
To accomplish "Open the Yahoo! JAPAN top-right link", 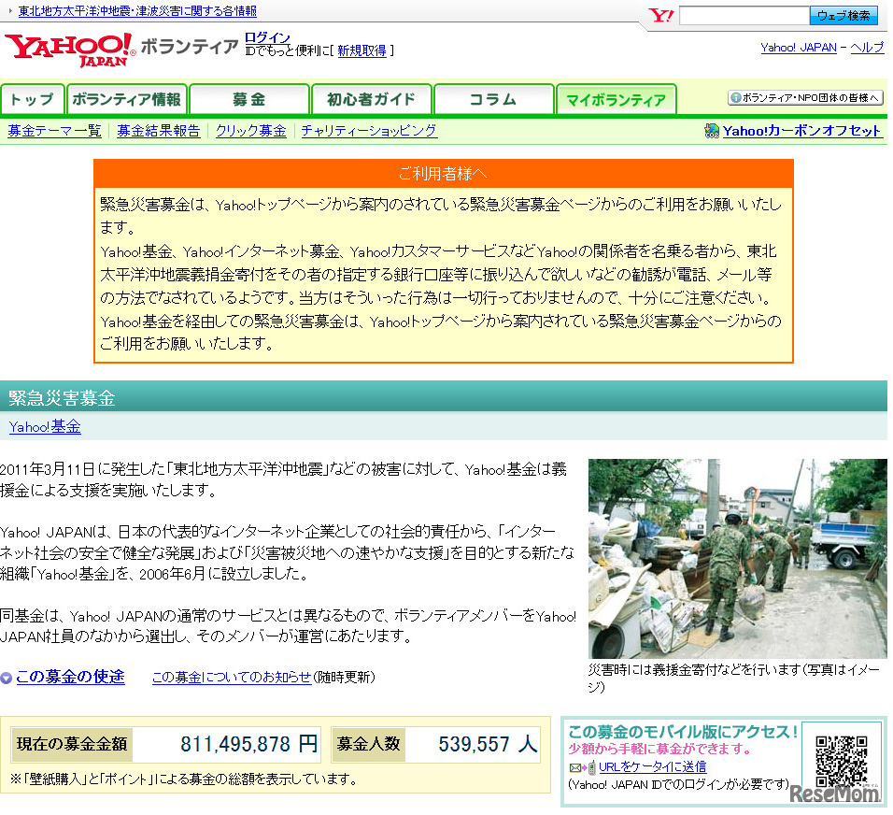I will (x=799, y=48).
